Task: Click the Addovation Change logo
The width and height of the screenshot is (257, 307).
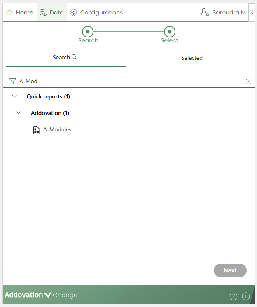Action: tap(41, 295)
